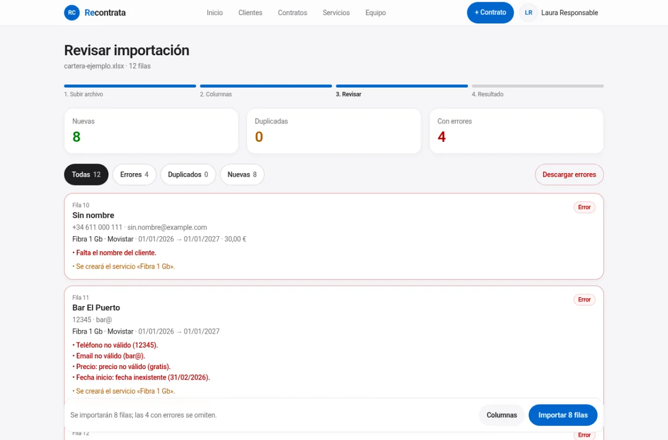This screenshot has height=440, width=668.
Task: Click the Nuevas 8 summary card
Action: pyautogui.click(x=151, y=131)
